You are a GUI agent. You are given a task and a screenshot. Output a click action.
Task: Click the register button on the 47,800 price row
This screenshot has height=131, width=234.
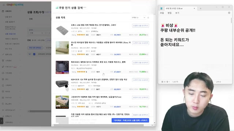click(140, 63)
